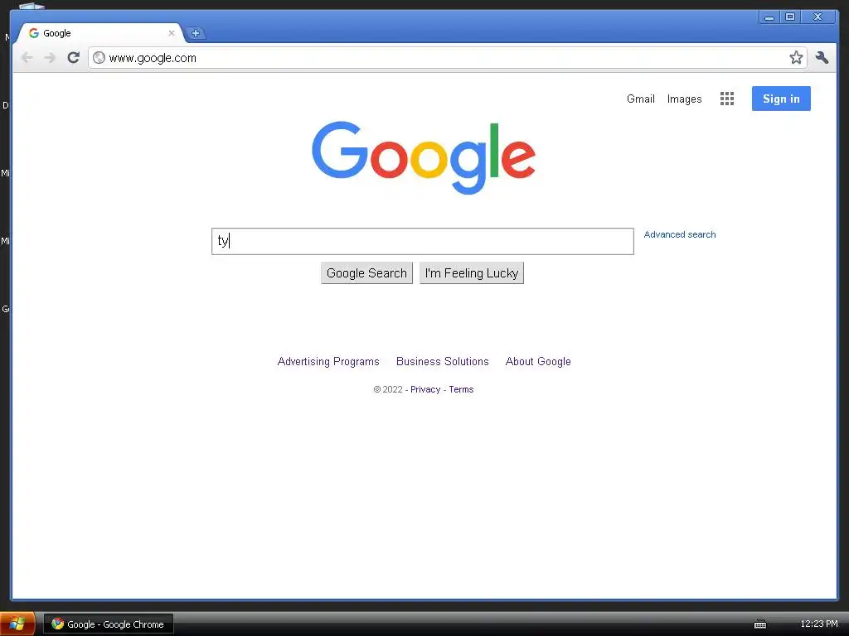The height and width of the screenshot is (636, 849).
Task: Reload the page with the refresh icon
Action: pos(74,57)
